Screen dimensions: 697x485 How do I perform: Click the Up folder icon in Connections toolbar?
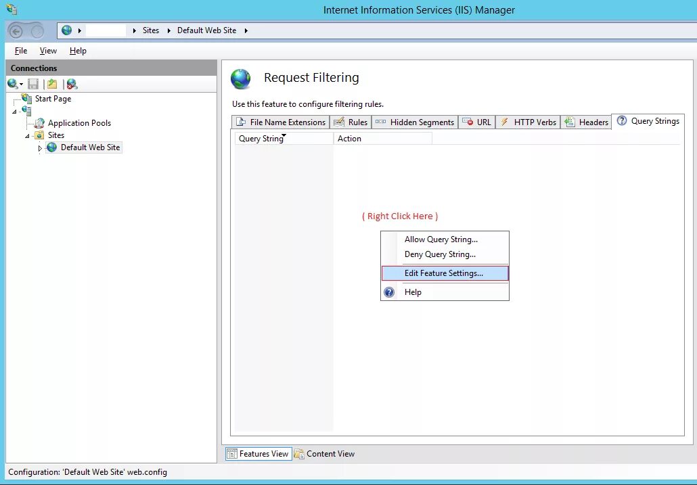53,83
